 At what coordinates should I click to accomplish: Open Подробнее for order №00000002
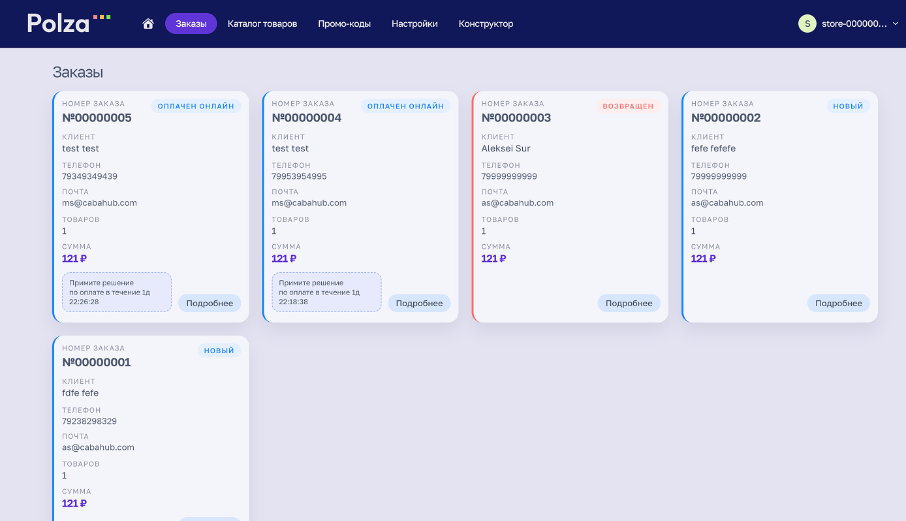(838, 303)
